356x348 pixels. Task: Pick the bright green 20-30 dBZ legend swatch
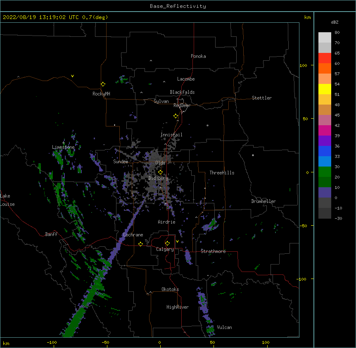point(325,172)
